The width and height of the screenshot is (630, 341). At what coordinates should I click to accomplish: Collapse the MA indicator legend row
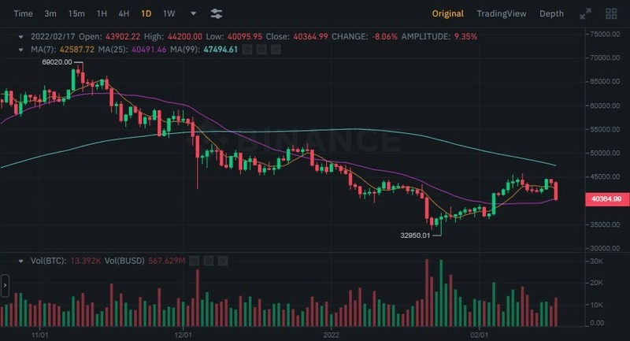[22, 49]
